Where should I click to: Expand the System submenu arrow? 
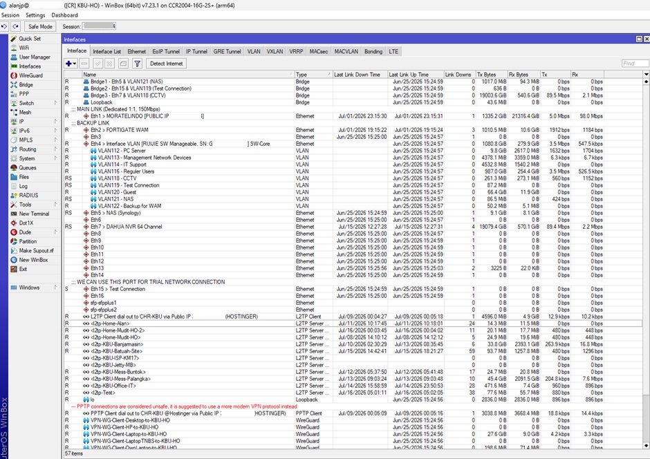[55, 158]
